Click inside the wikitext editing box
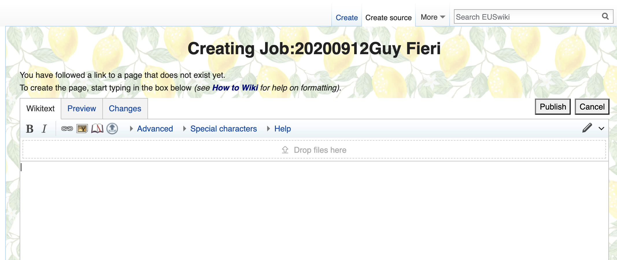The image size is (617, 260). pyautogui.click(x=314, y=210)
